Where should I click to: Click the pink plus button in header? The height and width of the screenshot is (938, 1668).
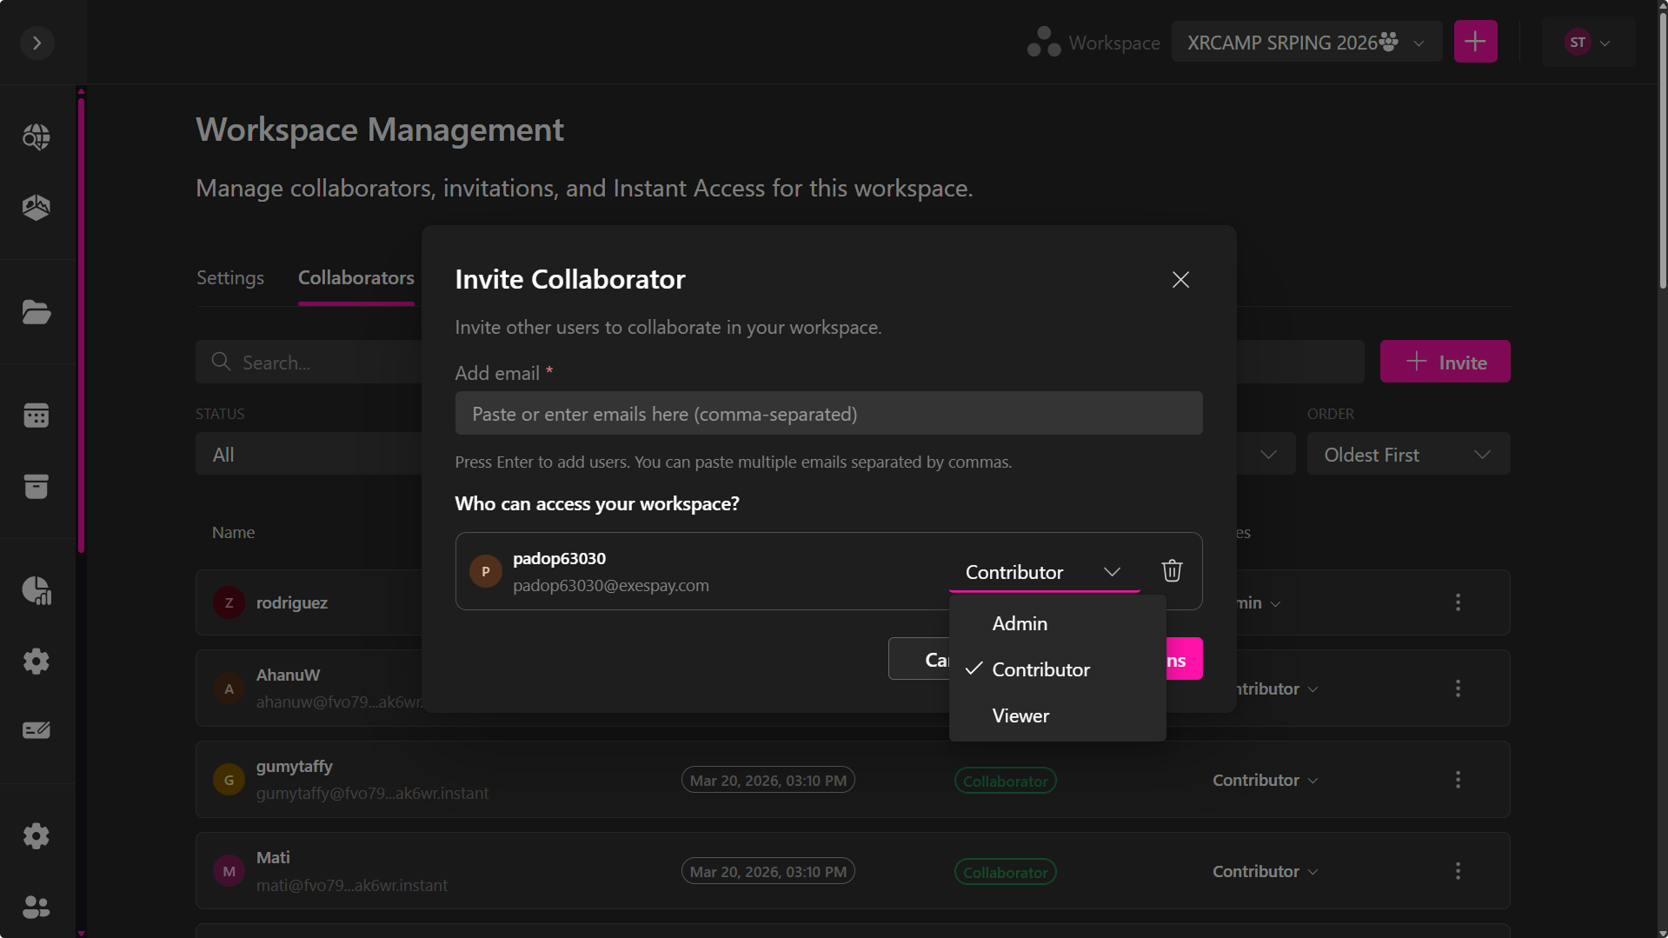point(1475,42)
